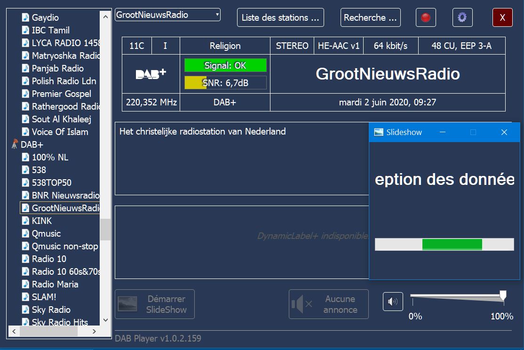Click the STEREO audio mode cell

coord(292,46)
